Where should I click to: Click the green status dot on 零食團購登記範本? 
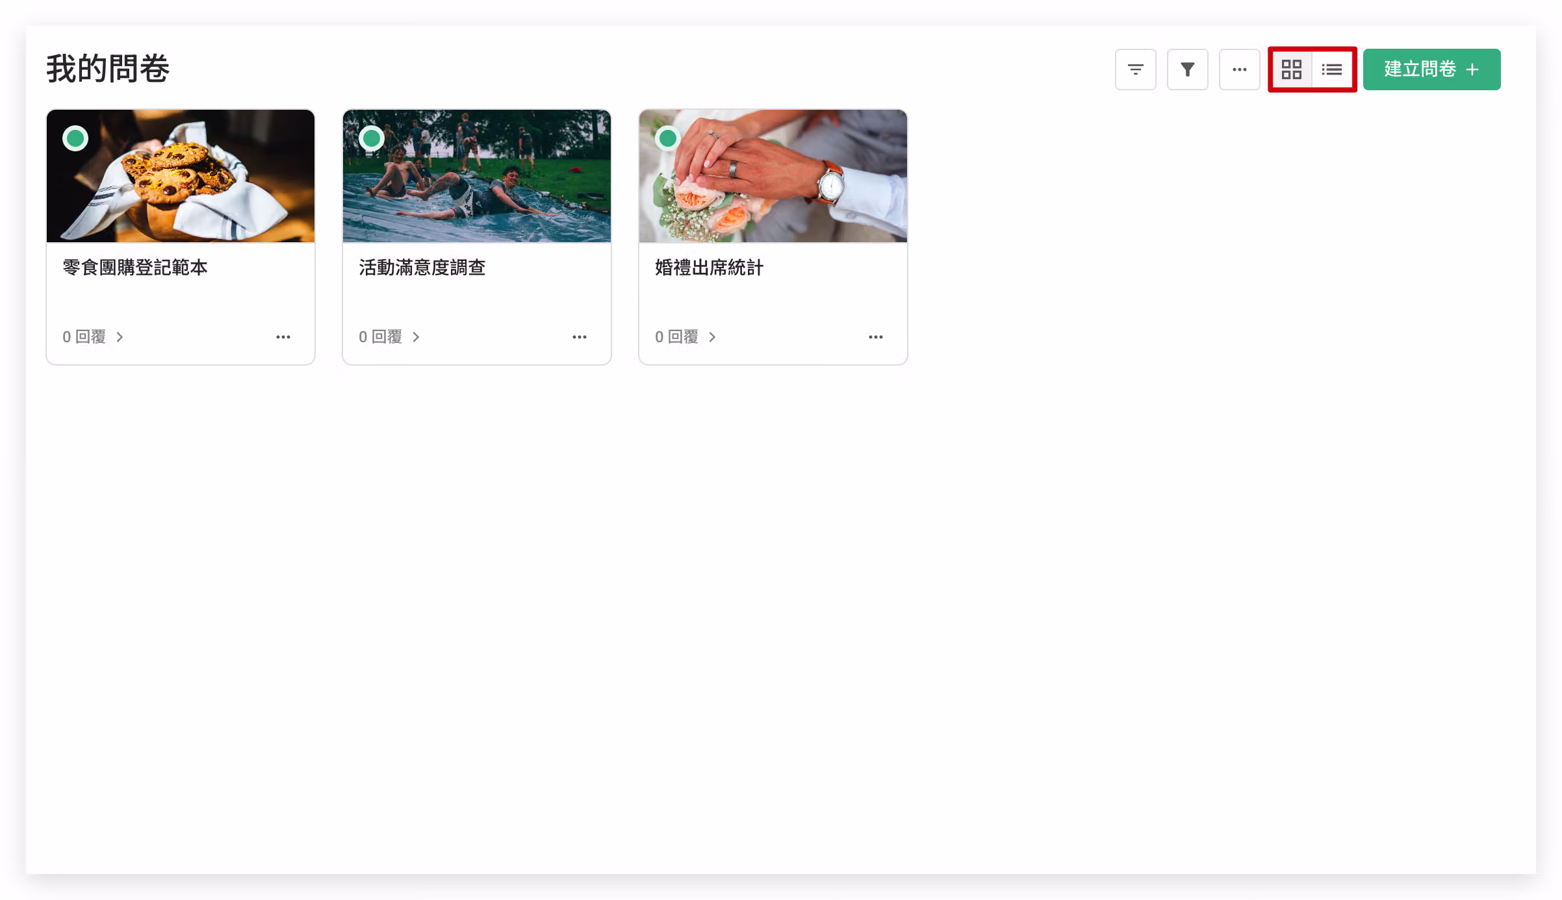tap(75, 138)
